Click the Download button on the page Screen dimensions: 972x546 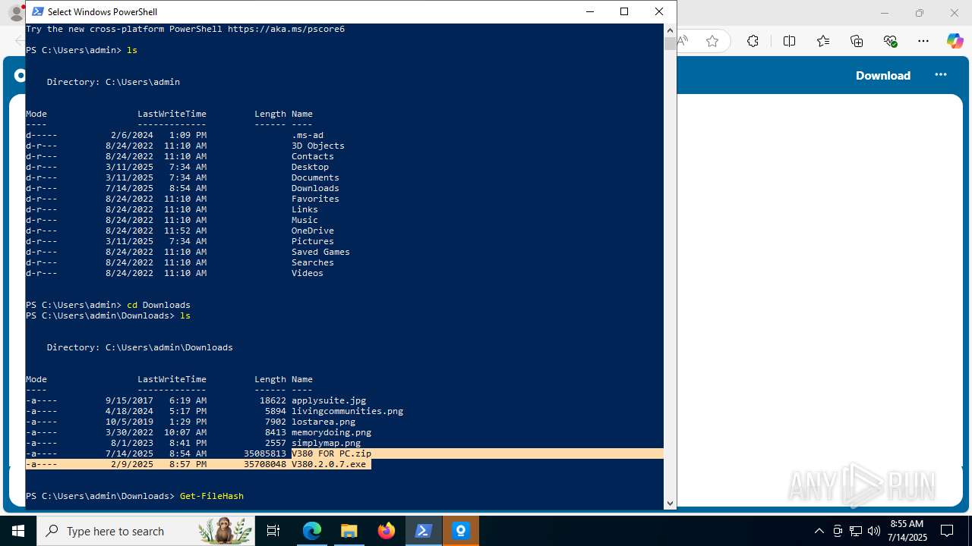tap(883, 75)
